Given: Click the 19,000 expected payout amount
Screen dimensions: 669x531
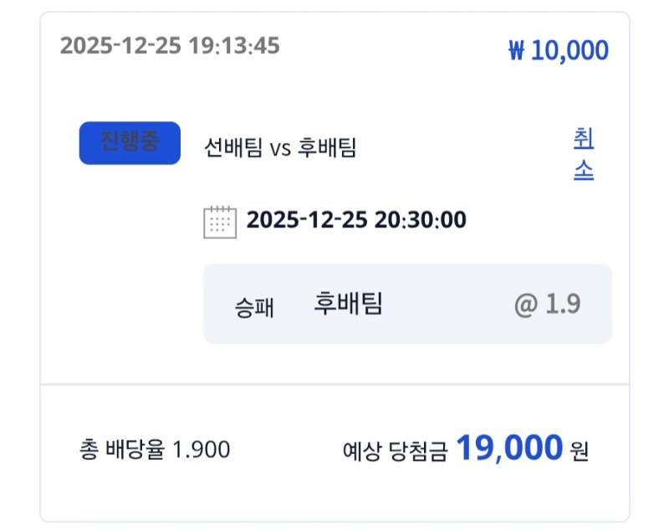Looking at the screenshot, I should (509, 448).
